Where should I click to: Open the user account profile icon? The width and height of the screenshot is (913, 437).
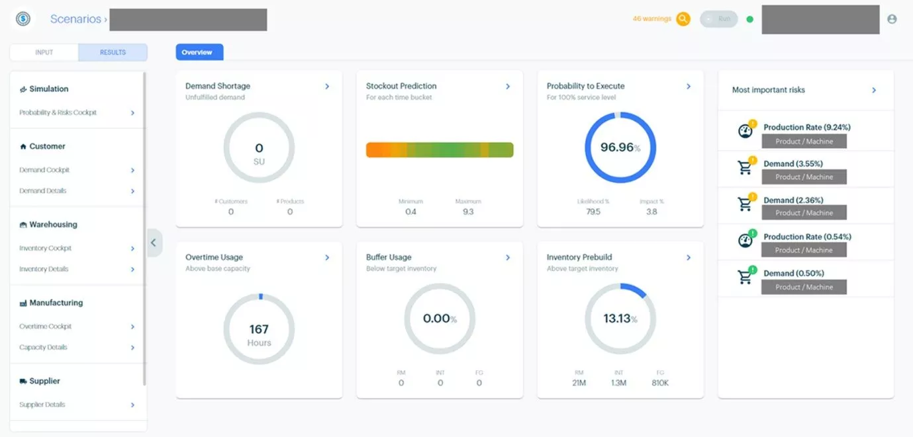(892, 19)
